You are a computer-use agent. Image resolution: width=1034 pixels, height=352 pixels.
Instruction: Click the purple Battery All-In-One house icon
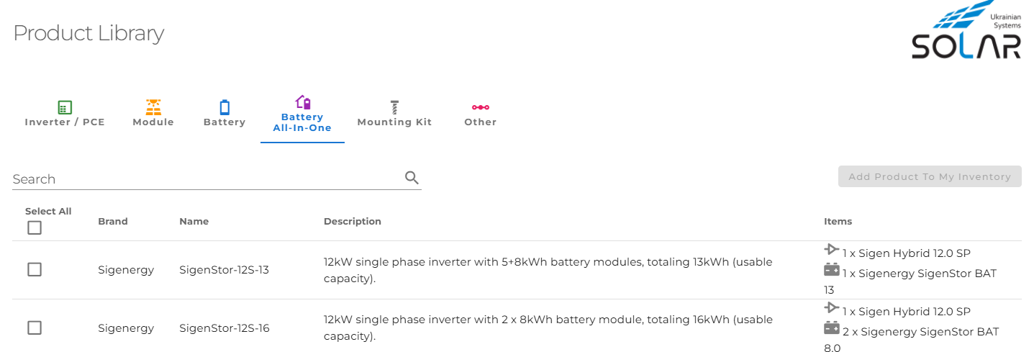click(x=303, y=103)
